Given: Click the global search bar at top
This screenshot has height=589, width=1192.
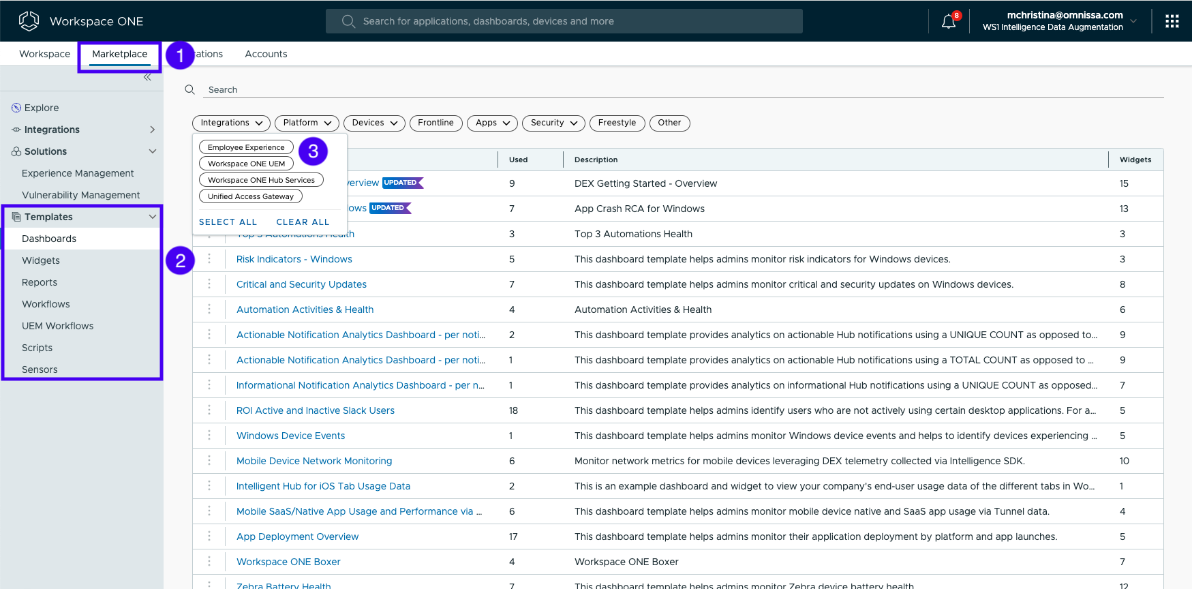Looking at the screenshot, I should 564,21.
